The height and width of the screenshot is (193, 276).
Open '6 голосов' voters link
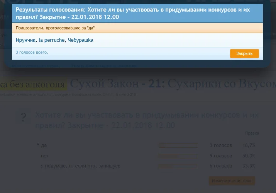coord(221,166)
